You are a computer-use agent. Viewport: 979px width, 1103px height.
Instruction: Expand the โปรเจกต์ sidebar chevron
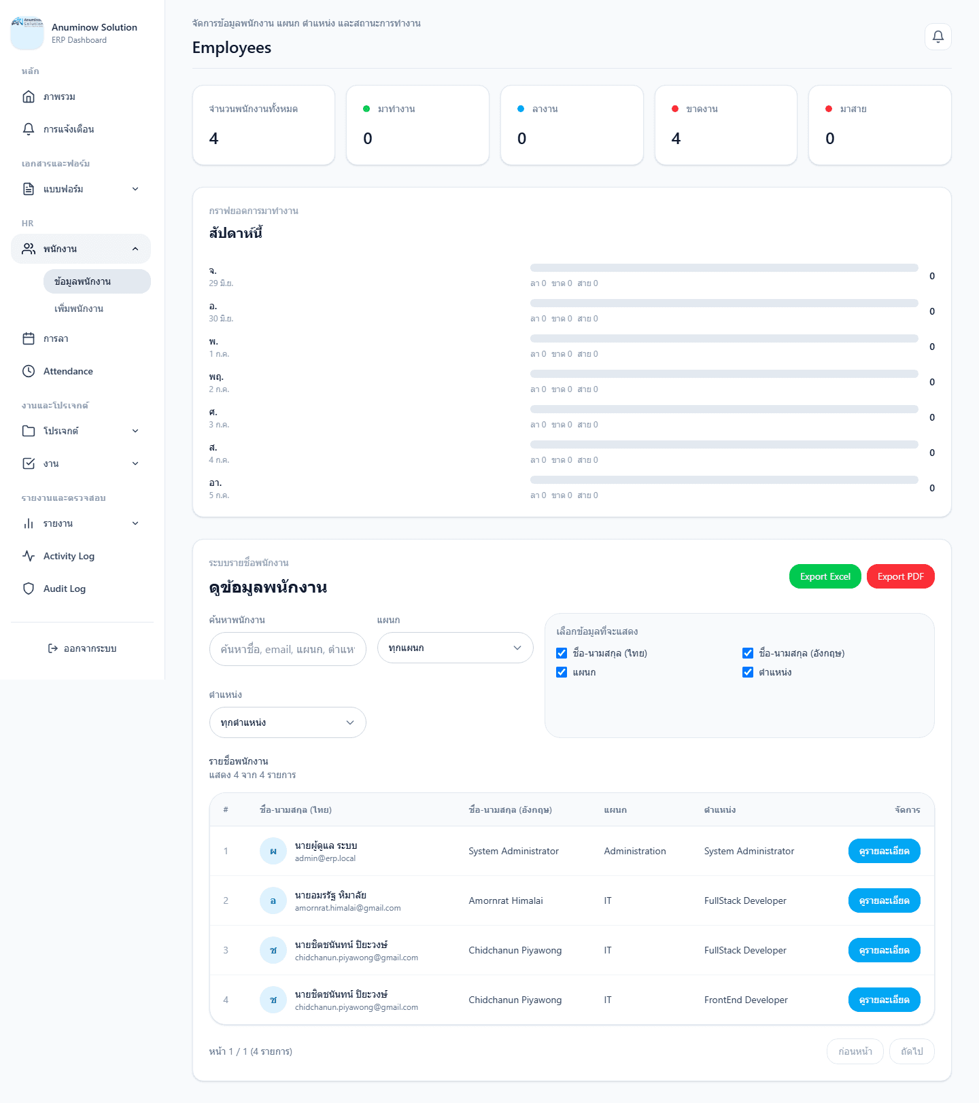(x=135, y=431)
